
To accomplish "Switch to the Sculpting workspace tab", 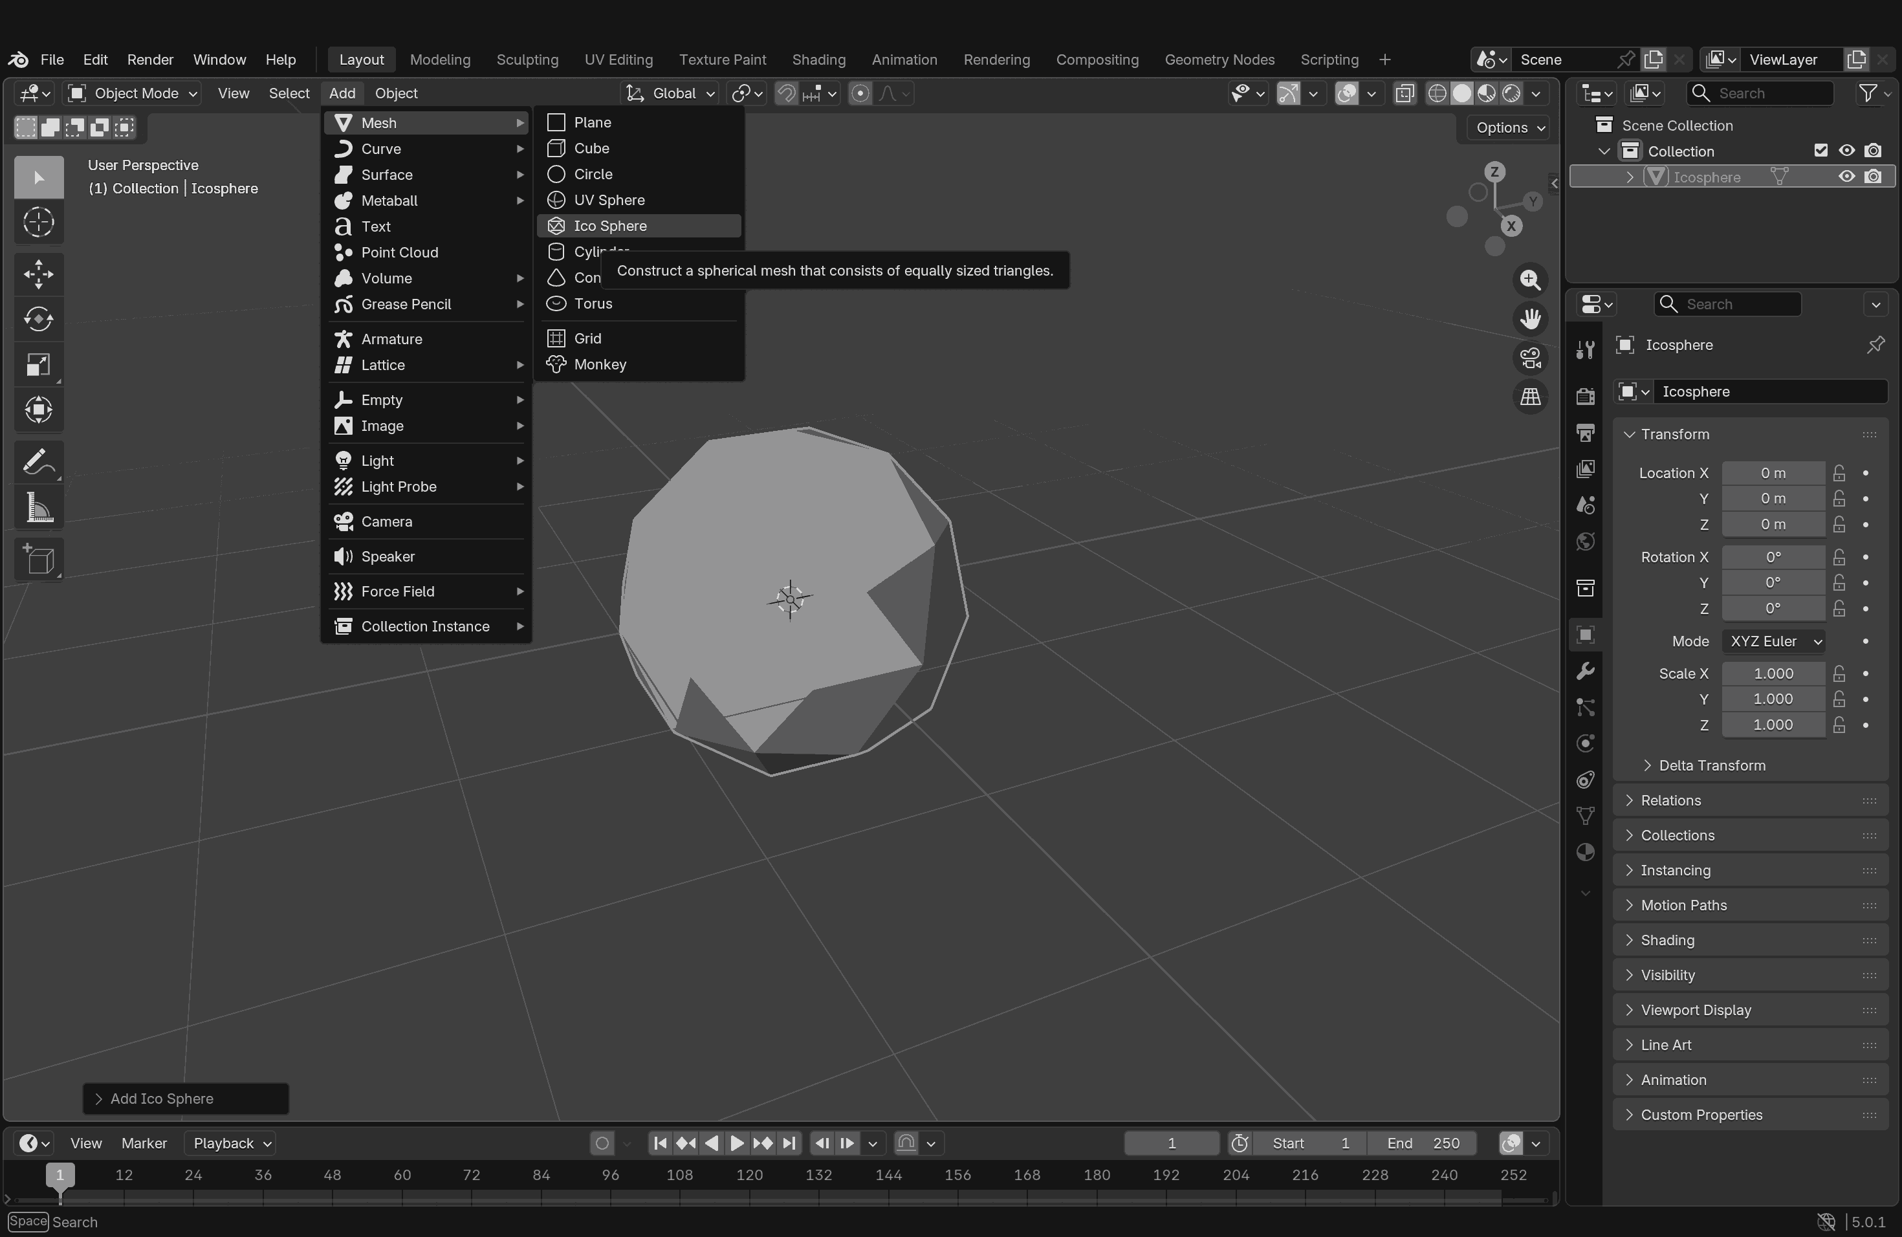I will [527, 60].
